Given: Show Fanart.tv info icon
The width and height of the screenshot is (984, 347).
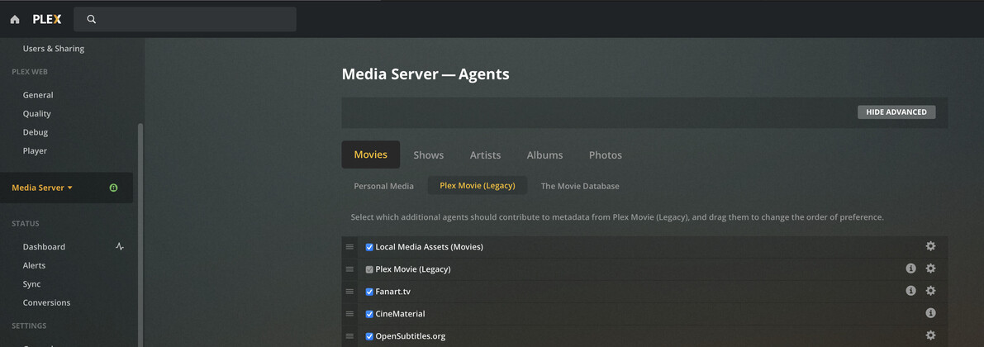Looking at the screenshot, I should (910, 291).
